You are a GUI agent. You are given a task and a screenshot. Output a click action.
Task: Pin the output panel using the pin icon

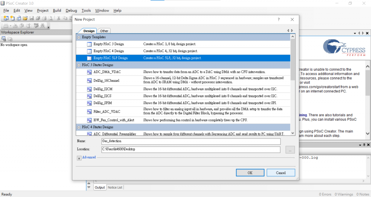364,145
